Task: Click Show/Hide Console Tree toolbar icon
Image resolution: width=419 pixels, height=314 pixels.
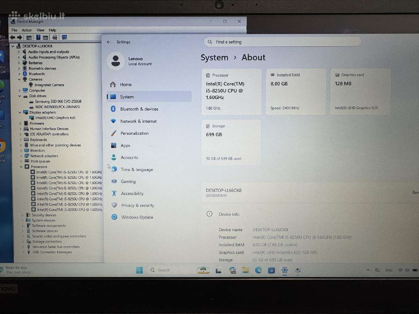Action: tap(29, 37)
